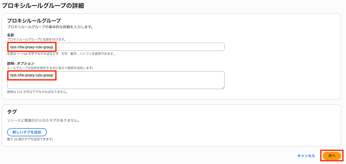Focus the 名前 text input field

coord(140,47)
